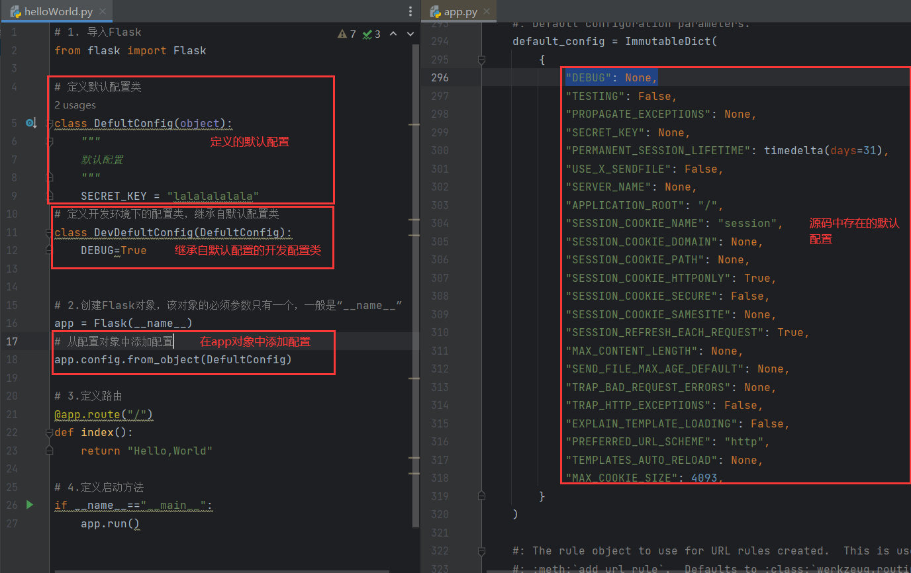This screenshot has height=573, width=911.
Task: Collapse the dict fold on line 295 in app.py
Action: 482,60
